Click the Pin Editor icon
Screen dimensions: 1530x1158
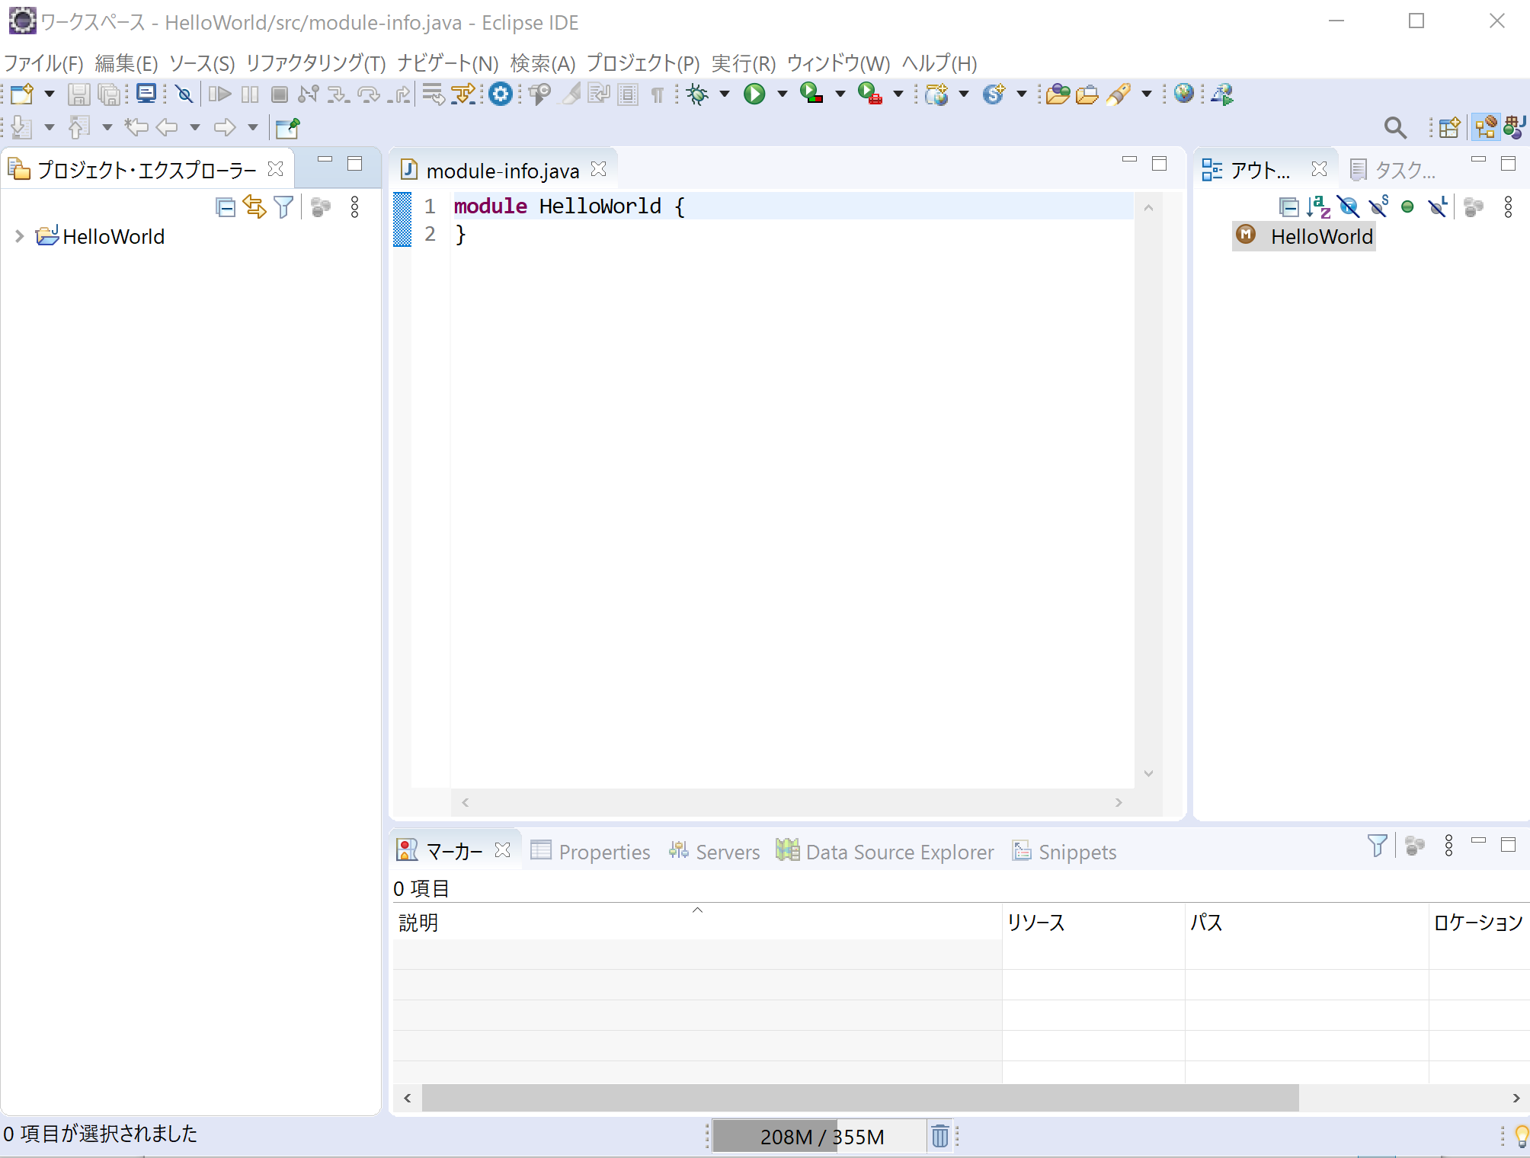pyautogui.click(x=287, y=127)
